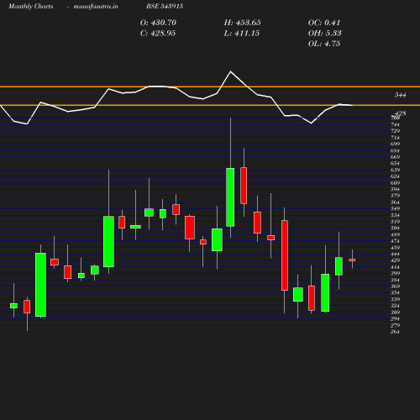Click price axis label "384"
Screen dimensions: 420x420
coord(395,280)
